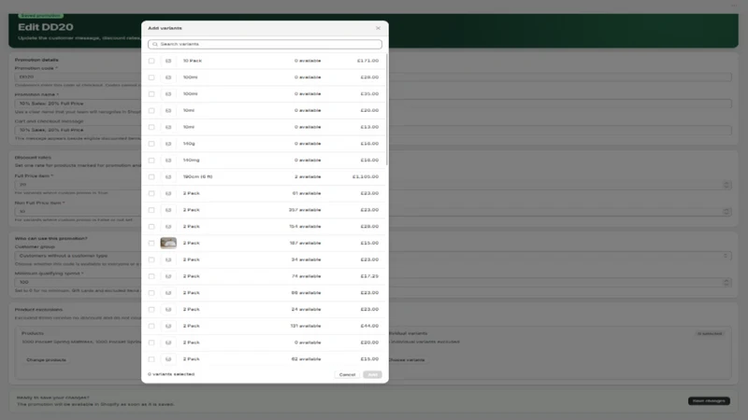Click the £171.00 price of 10 Pack
Viewport: 748px width, 420px height.
(367, 61)
